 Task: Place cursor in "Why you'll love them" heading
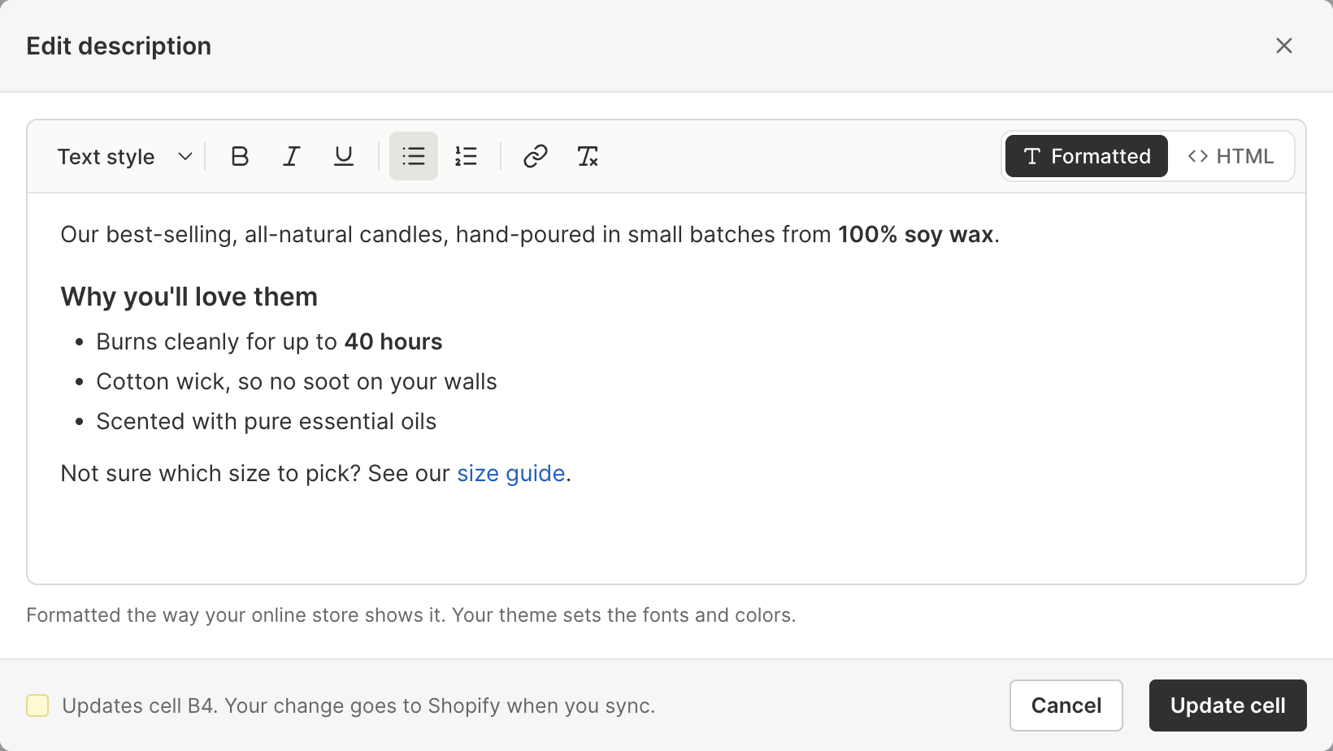[189, 297]
